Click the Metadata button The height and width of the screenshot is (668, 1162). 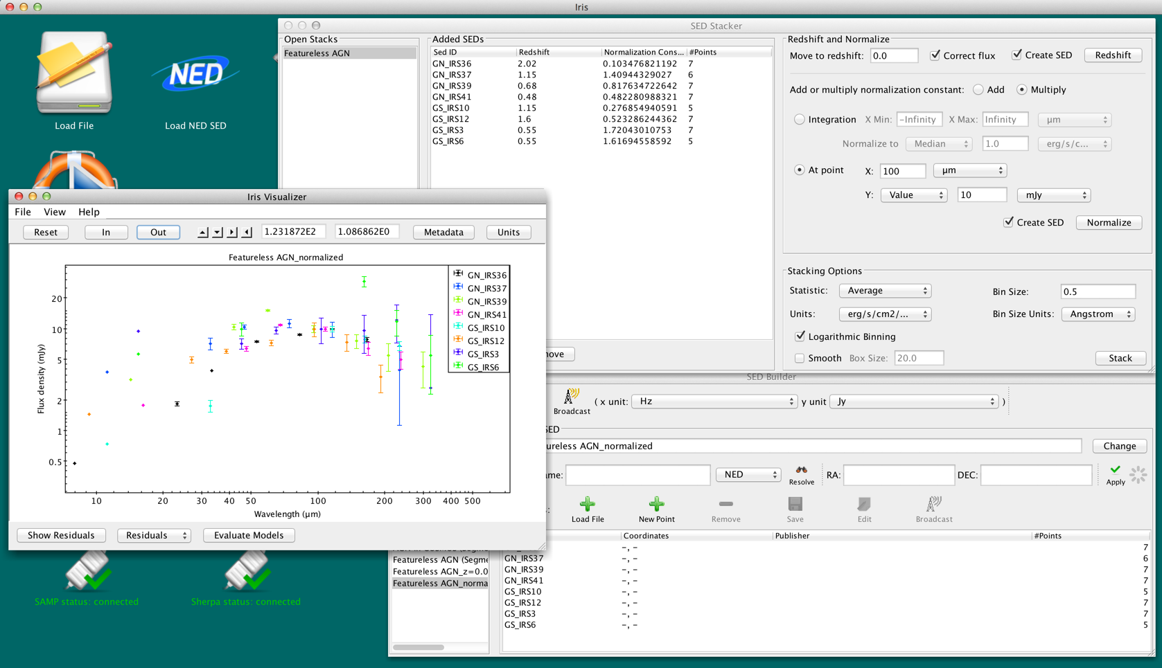443,233
